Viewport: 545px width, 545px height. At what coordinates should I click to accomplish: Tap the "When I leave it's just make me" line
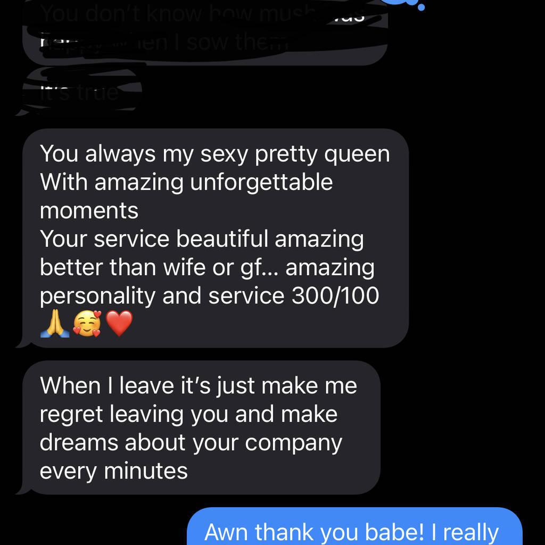click(199, 386)
